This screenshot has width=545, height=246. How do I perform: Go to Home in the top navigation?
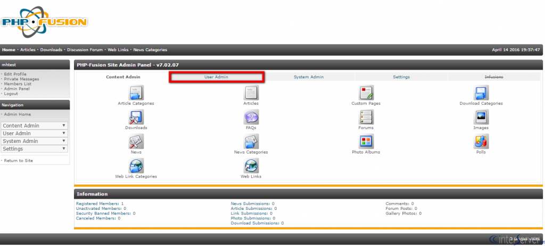pos(9,49)
